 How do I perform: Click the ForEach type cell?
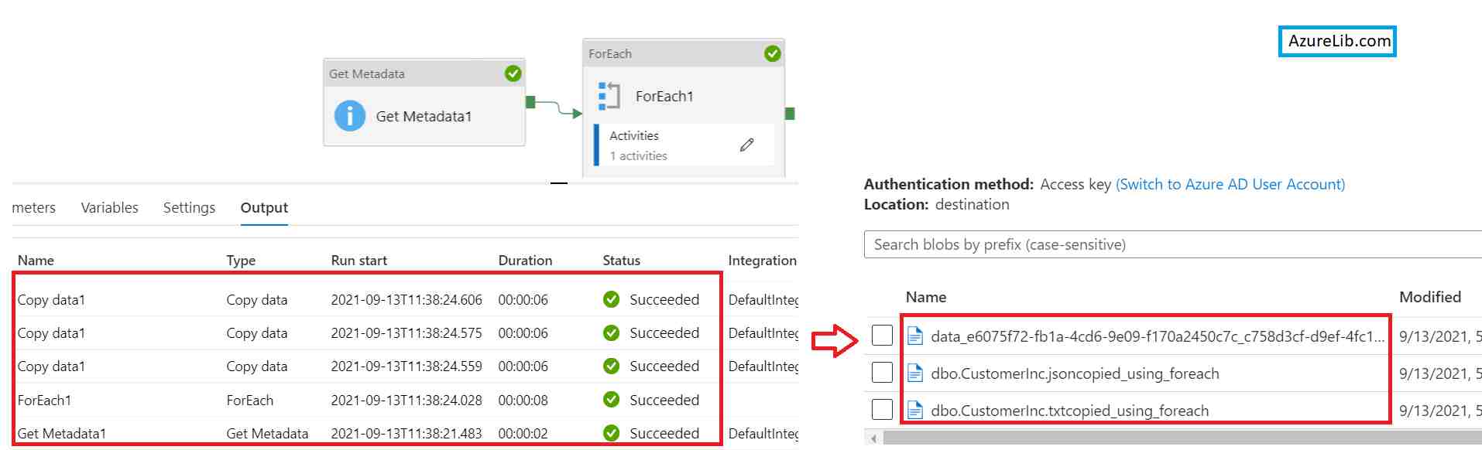coord(249,400)
